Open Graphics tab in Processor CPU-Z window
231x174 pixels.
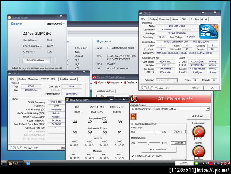click(194, 19)
